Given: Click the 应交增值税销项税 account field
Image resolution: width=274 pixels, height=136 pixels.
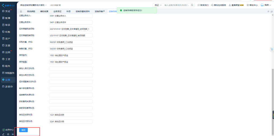Looking at the screenshot, I should pyautogui.click(x=71, y=36).
